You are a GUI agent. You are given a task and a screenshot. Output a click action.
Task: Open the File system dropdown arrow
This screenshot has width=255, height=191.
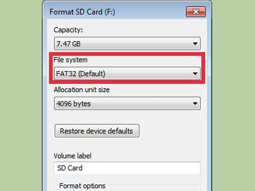[195, 73]
